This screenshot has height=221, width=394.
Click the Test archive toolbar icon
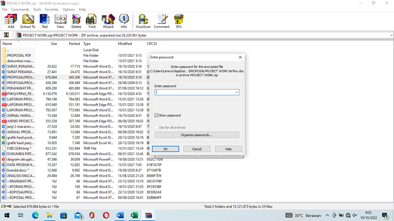(45, 21)
